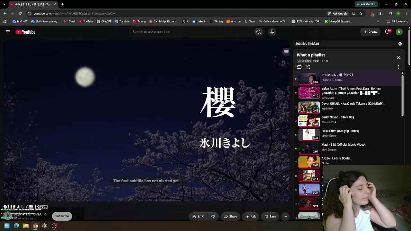Viewport: 411px width, 231px height.
Task: Open the Chrome profile avatar
Action: point(398,13)
